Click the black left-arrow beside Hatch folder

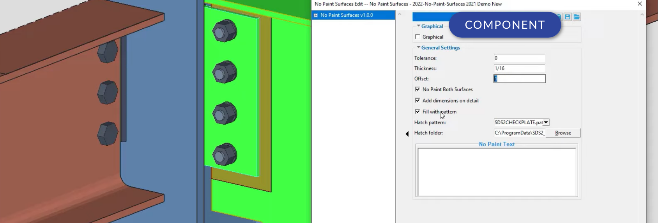(x=407, y=134)
